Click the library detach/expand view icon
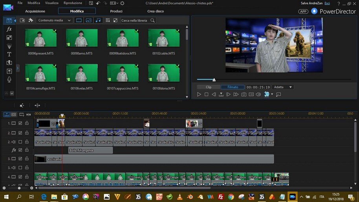 (115, 20)
